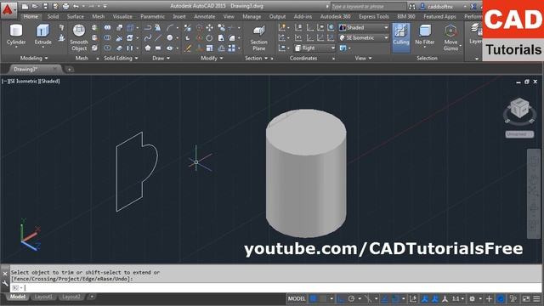Click the Unnamed UCS dropdown below ViewCube
The width and height of the screenshot is (544, 306).
click(x=519, y=134)
